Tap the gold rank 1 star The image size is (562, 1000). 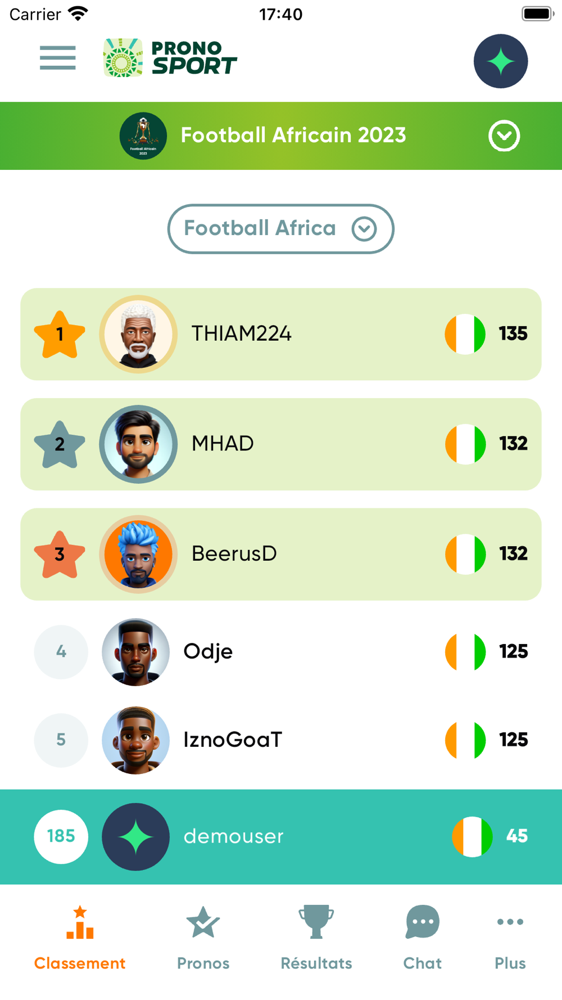[x=60, y=335]
